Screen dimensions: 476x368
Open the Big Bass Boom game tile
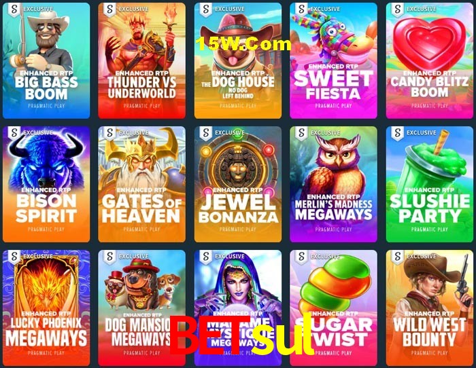pyautogui.click(x=46, y=60)
